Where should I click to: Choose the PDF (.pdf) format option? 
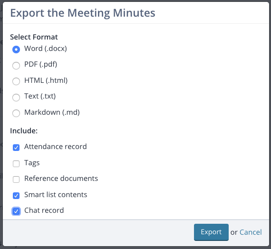coord(16,66)
